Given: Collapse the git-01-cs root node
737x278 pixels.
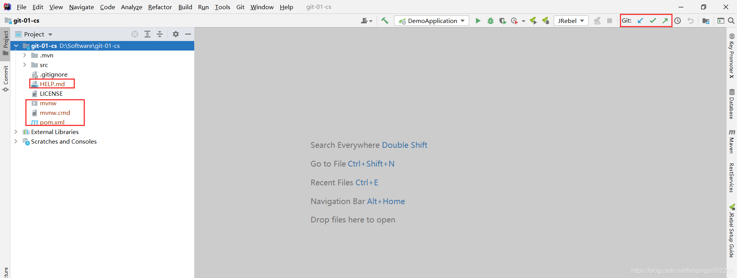Looking at the screenshot, I should (16, 46).
